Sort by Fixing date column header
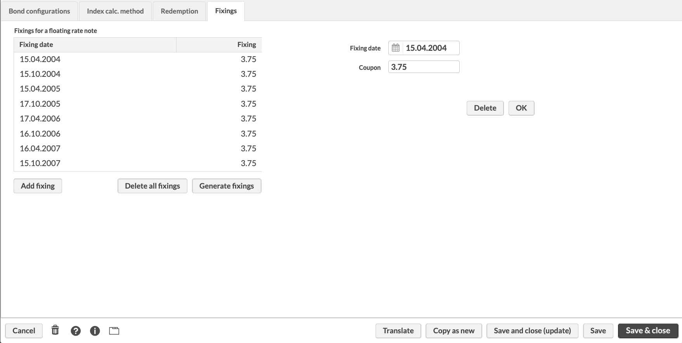The height and width of the screenshot is (343, 682). pos(95,45)
